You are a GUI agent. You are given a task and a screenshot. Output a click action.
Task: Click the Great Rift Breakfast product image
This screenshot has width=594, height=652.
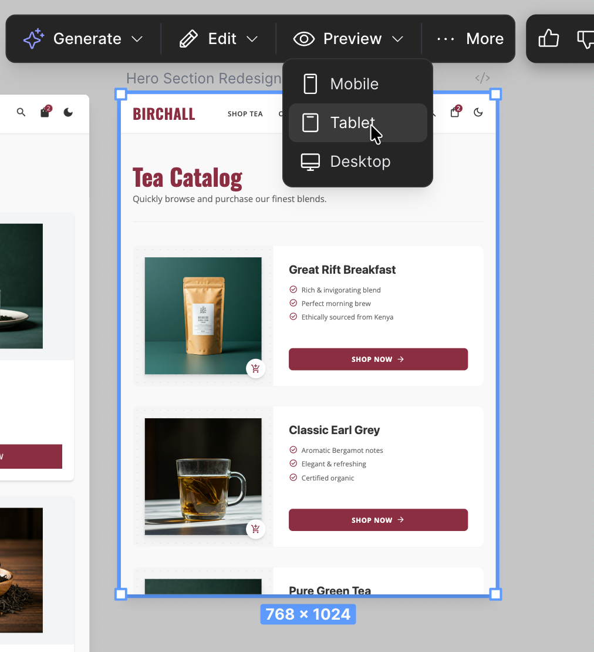[203, 315]
